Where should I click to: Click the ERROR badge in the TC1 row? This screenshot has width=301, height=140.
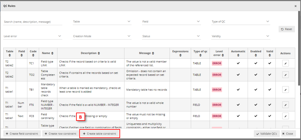(217, 63)
